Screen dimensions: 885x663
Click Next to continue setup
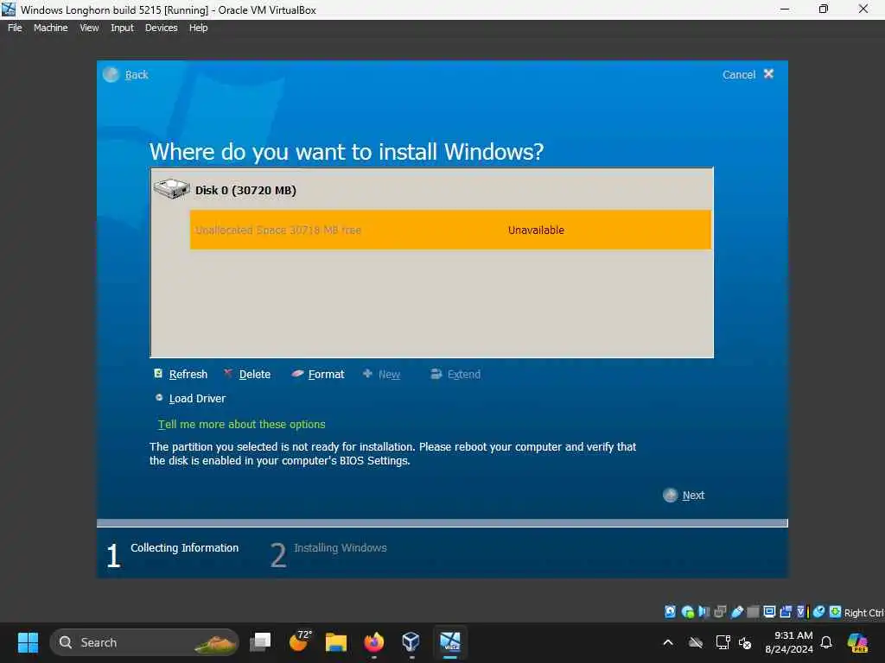point(684,495)
